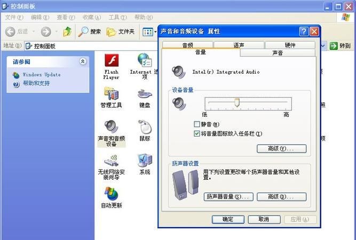356x240 pixels.
Task: Toggle the 静音 mute checkbox
Action: point(196,124)
